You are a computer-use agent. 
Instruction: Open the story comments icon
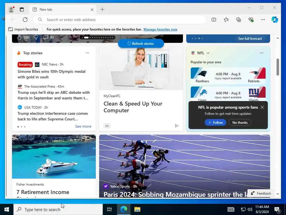(x=46, y=37)
